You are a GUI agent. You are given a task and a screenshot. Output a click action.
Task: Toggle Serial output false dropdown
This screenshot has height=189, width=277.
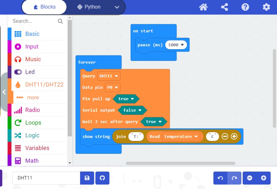pyautogui.click(x=133, y=110)
